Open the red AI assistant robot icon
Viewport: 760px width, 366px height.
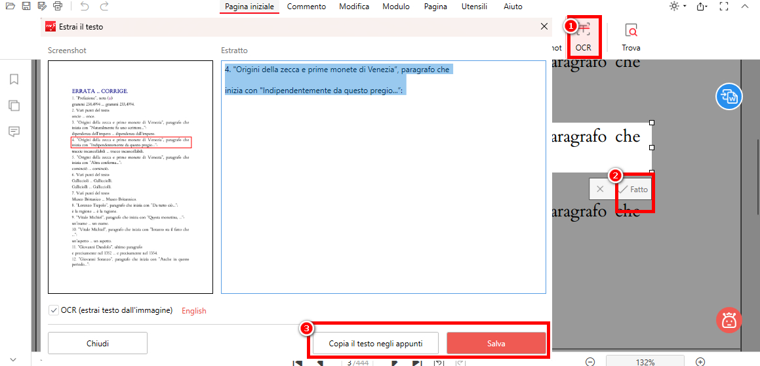[729, 320]
